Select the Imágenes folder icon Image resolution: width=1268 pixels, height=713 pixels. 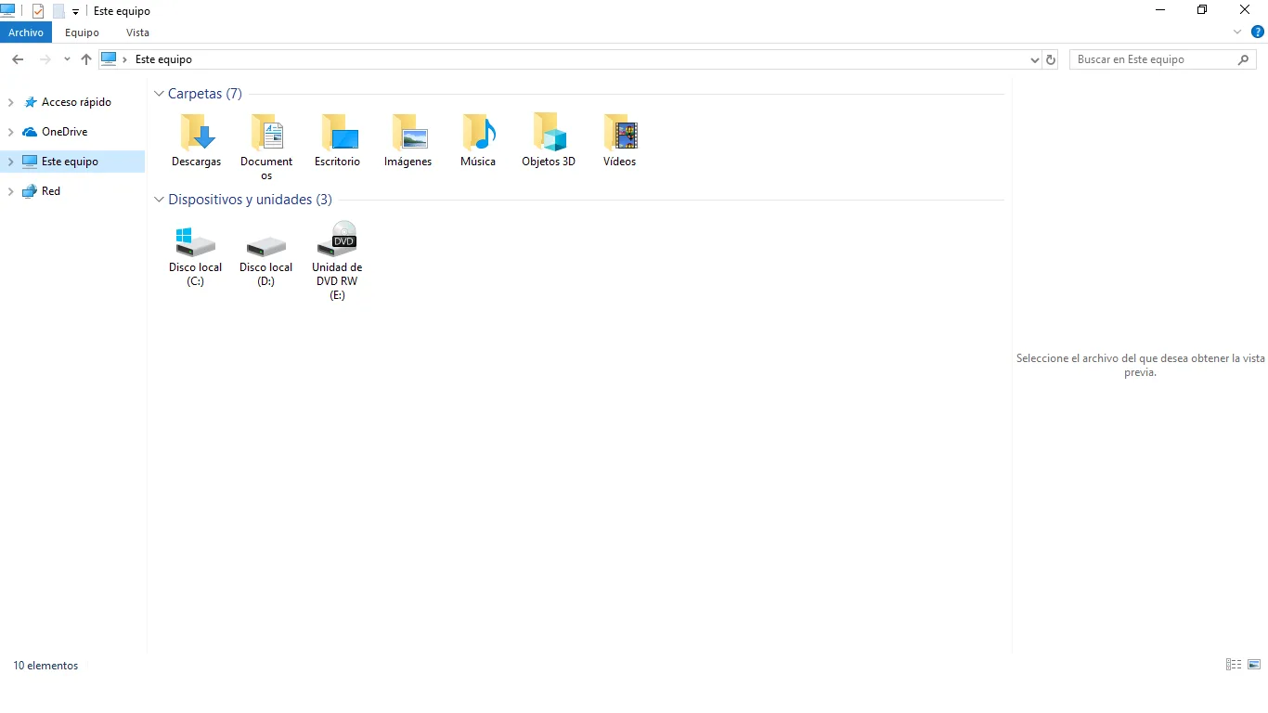(x=408, y=133)
